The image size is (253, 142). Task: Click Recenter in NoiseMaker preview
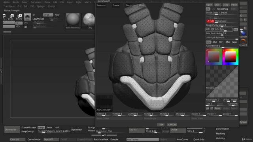101,5
